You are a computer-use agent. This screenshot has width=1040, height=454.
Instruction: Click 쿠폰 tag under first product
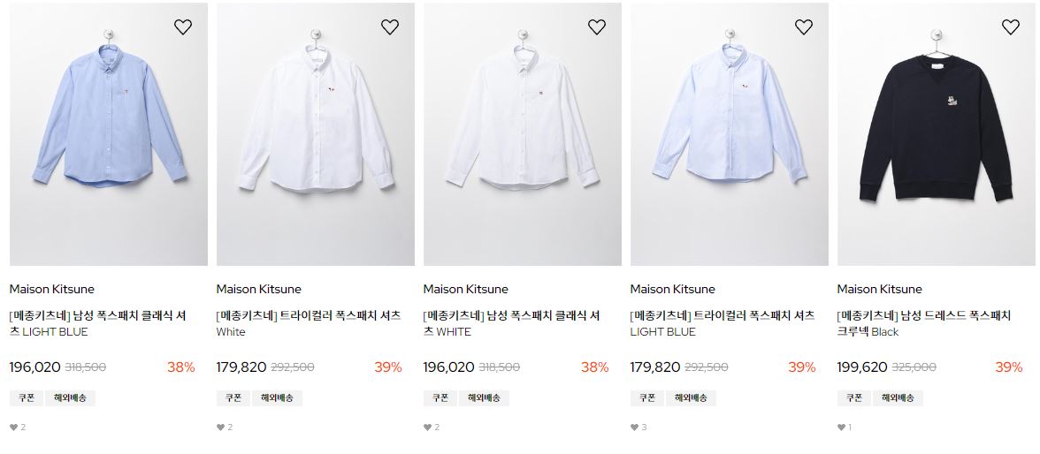pos(27,397)
